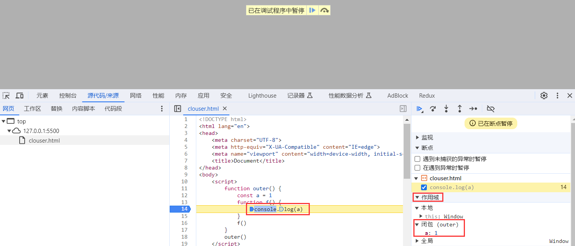The image size is (575, 246).
Task: Collapse the 断点 breakpoints section
Action: pos(418,148)
